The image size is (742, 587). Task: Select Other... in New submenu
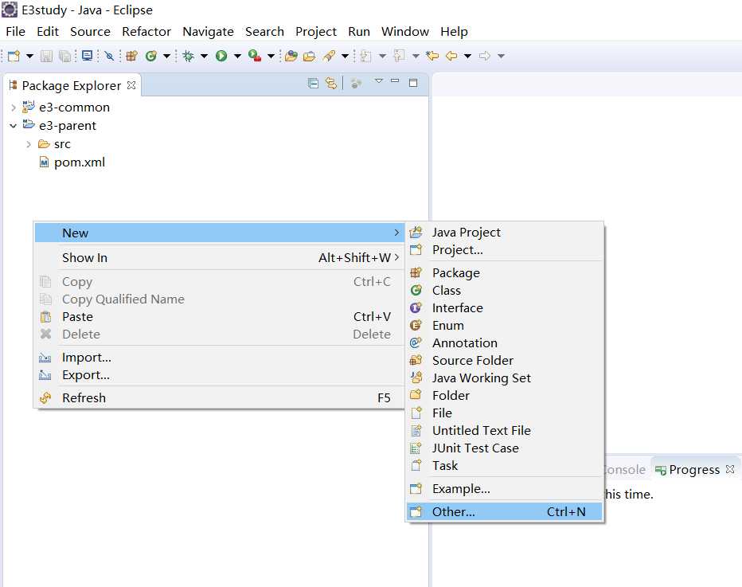point(505,511)
